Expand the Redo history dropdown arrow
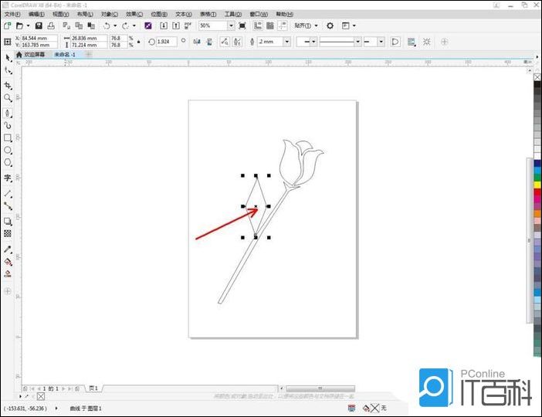The height and width of the screenshot is (417, 542). (134, 25)
